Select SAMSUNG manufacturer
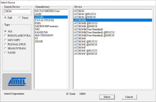This screenshot has width=156, height=102. pyautogui.click(x=51, y=32)
